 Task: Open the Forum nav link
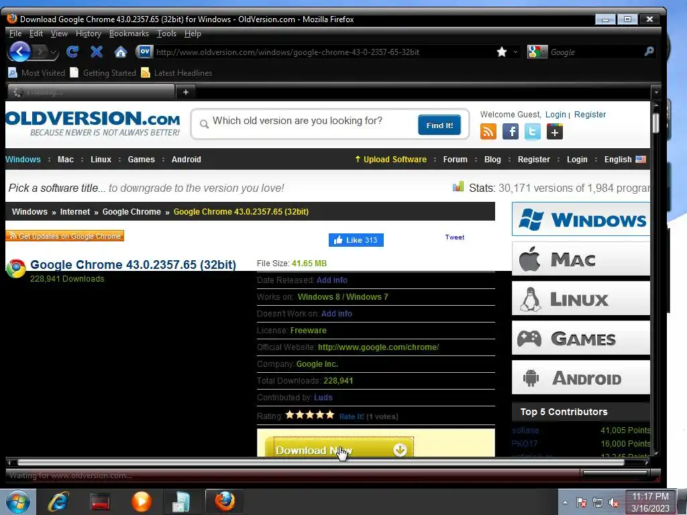pyautogui.click(x=456, y=160)
